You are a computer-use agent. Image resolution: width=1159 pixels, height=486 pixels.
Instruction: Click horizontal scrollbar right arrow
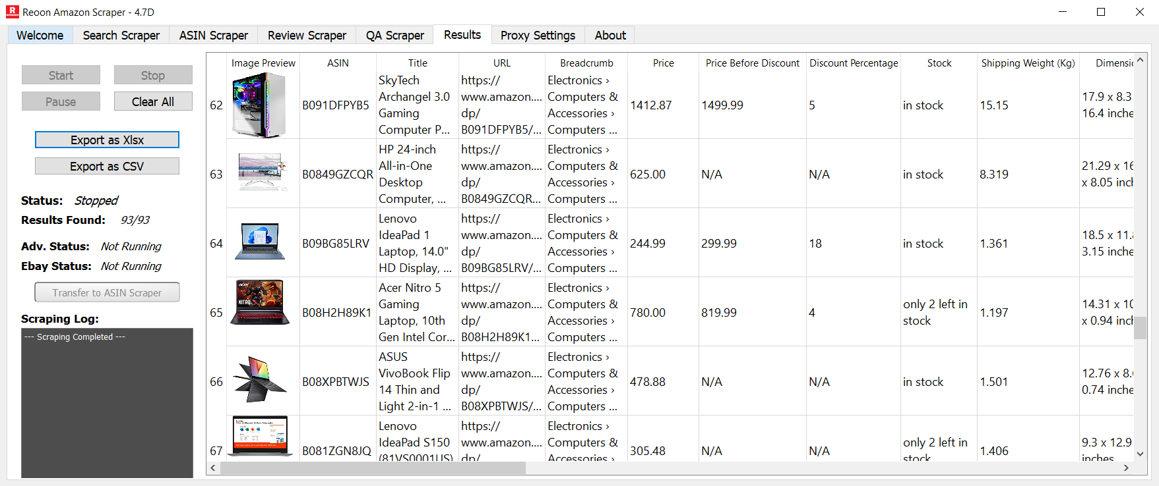click(x=1126, y=468)
